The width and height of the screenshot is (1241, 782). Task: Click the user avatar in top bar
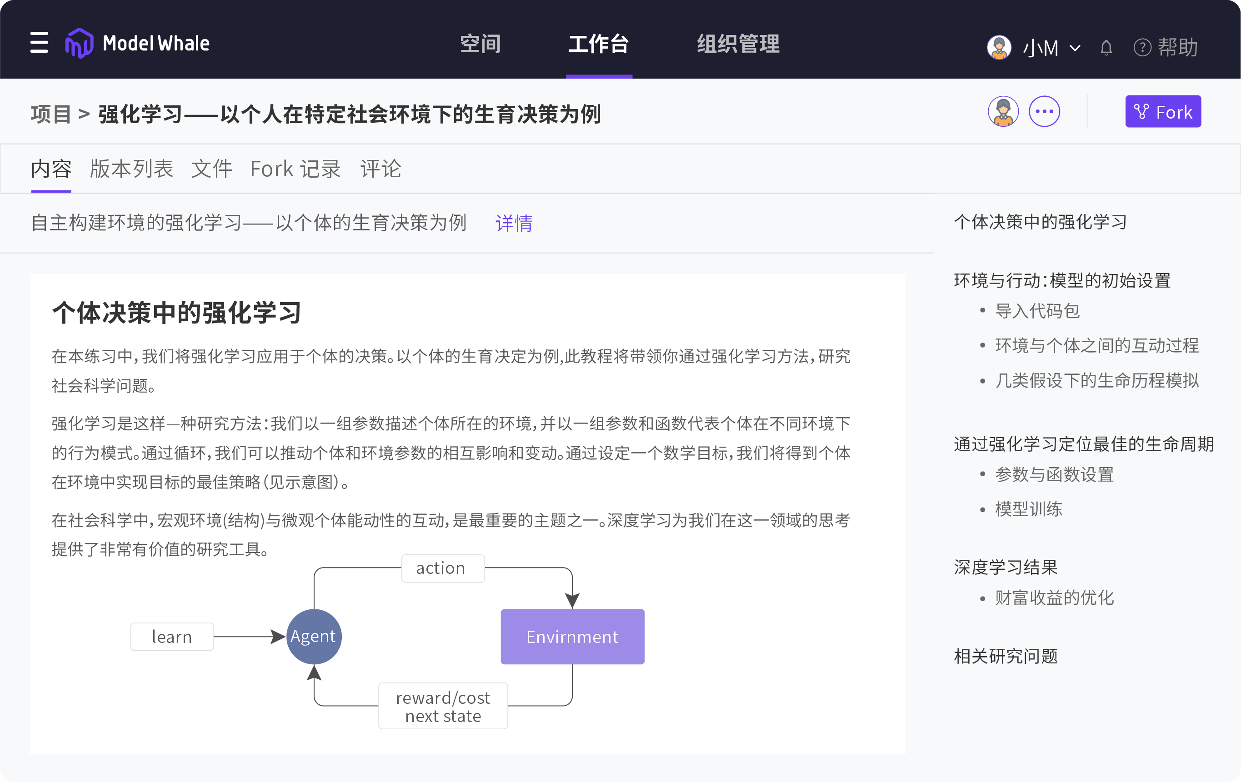point(999,47)
